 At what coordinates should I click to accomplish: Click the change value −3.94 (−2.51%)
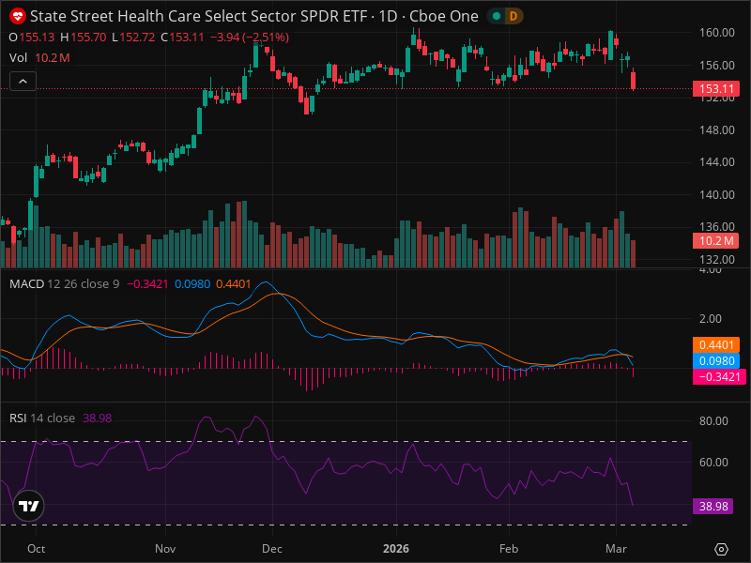tap(250, 38)
